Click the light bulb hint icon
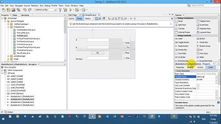This screenshot has height=124, width=221. pyautogui.click(x=70, y=24)
